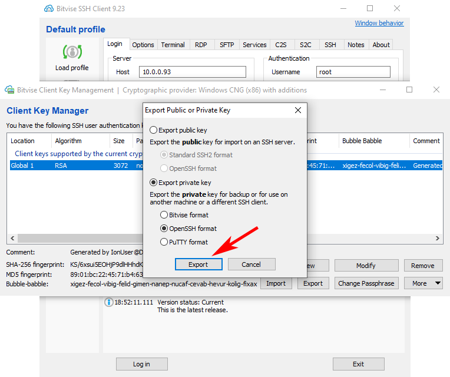Select OpenSSH format under public key
The image size is (450, 377).
[164, 168]
